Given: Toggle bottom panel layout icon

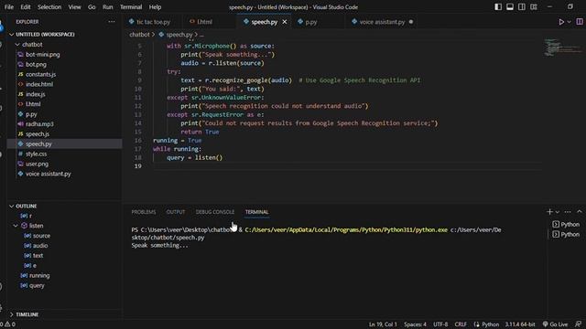Looking at the screenshot, I should (x=510, y=6).
